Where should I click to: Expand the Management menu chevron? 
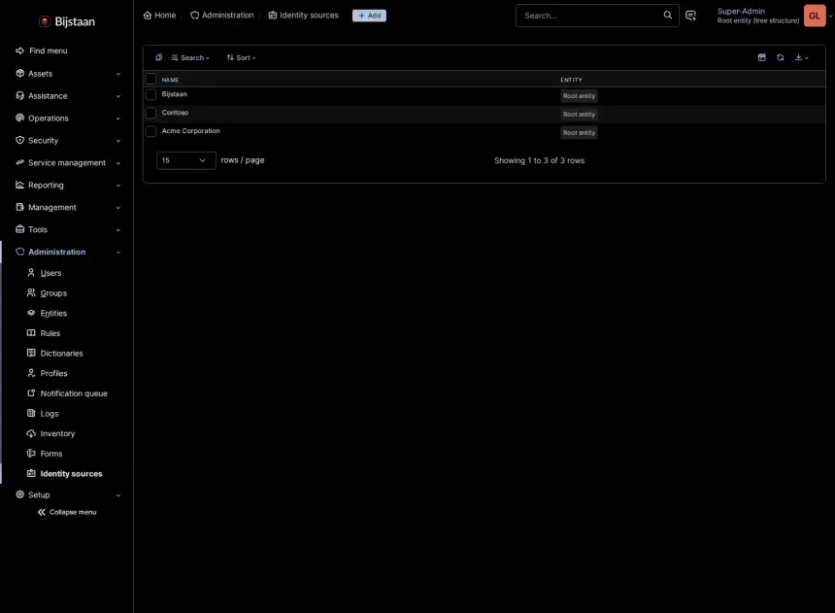pyautogui.click(x=118, y=208)
